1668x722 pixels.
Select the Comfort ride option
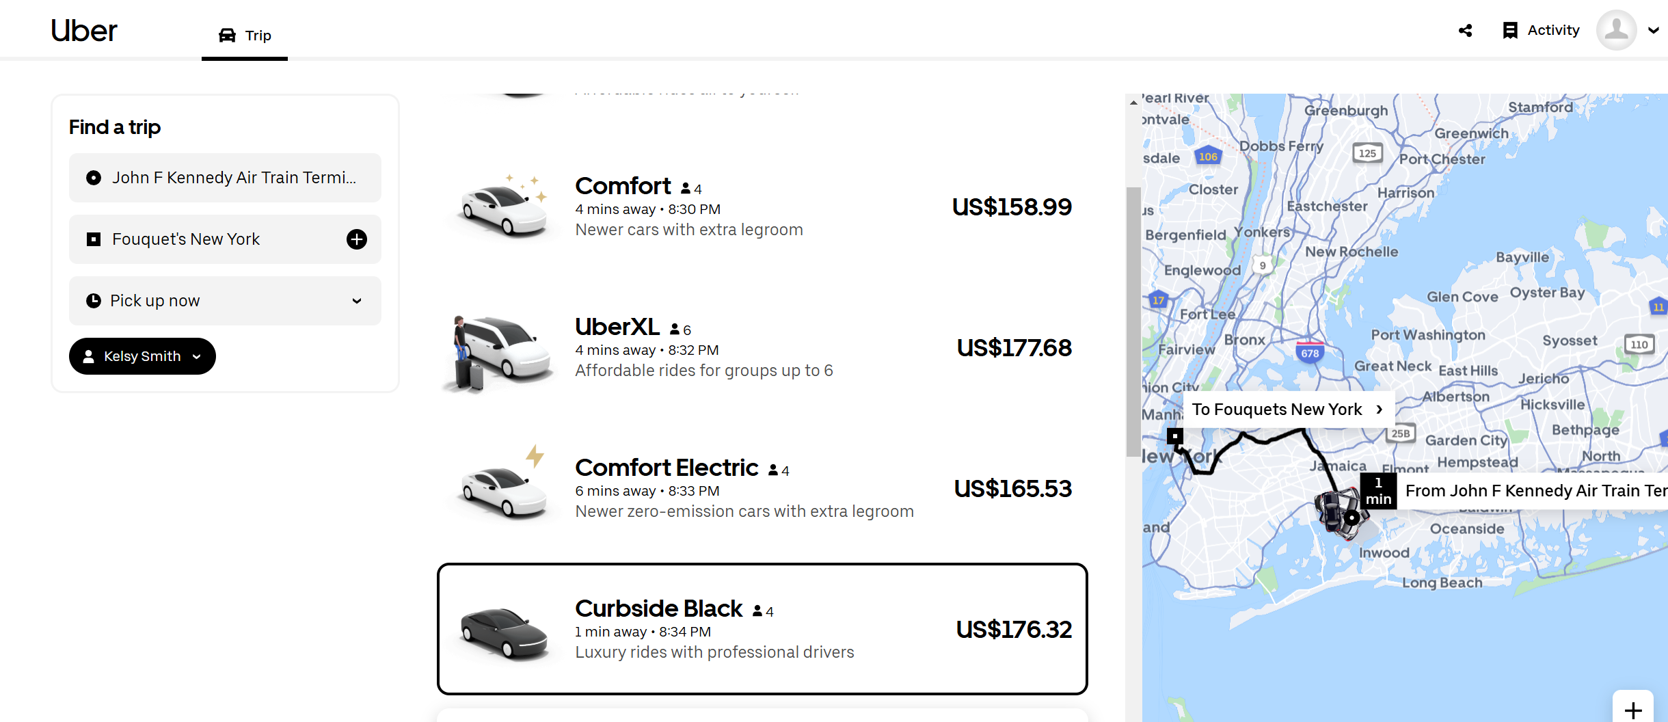pyautogui.click(x=762, y=206)
